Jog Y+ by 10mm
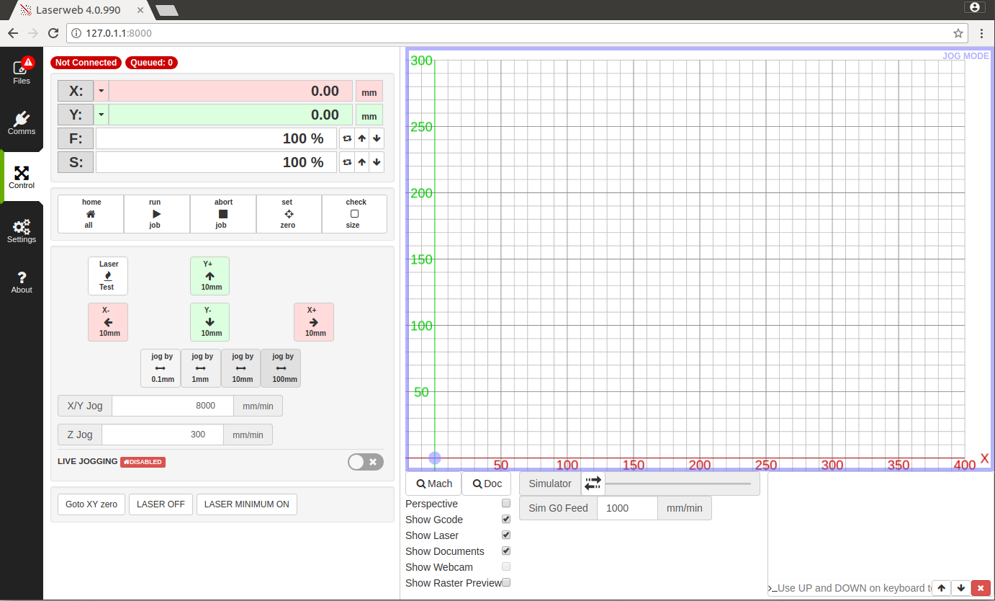Image resolution: width=995 pixels, height=601 pixels. [x=210, y=276]
